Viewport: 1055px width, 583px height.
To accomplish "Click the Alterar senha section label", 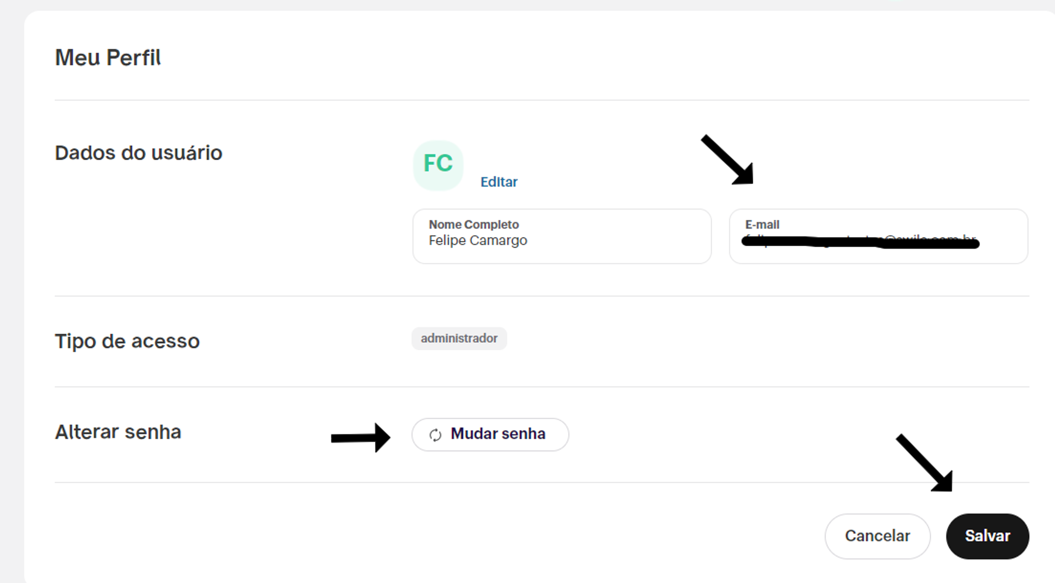I will coord(118,432).
